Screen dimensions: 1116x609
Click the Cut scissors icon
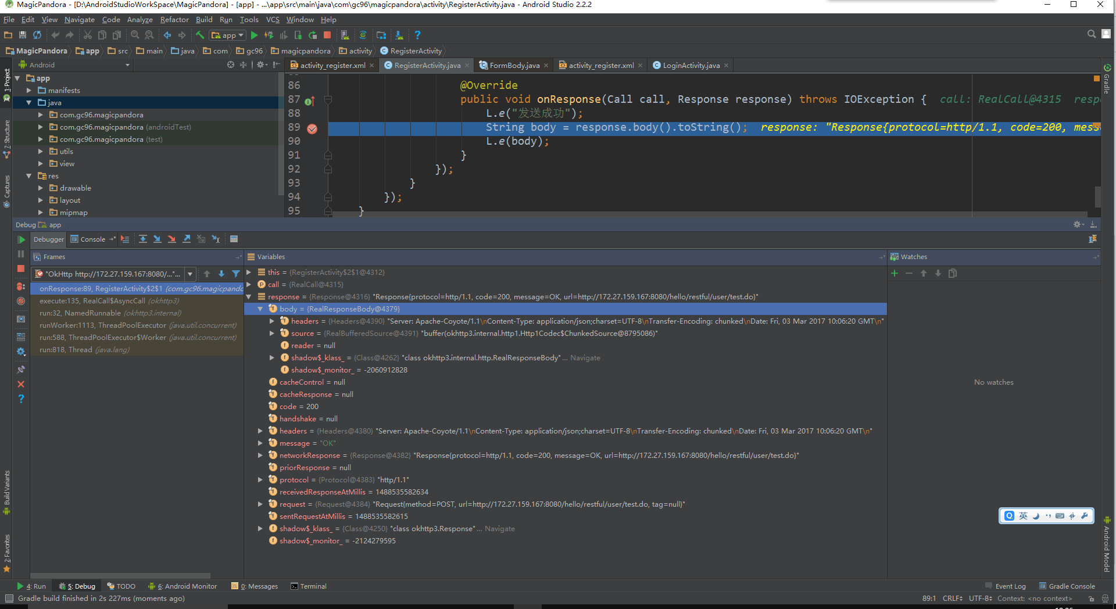(x=88, y=35)
